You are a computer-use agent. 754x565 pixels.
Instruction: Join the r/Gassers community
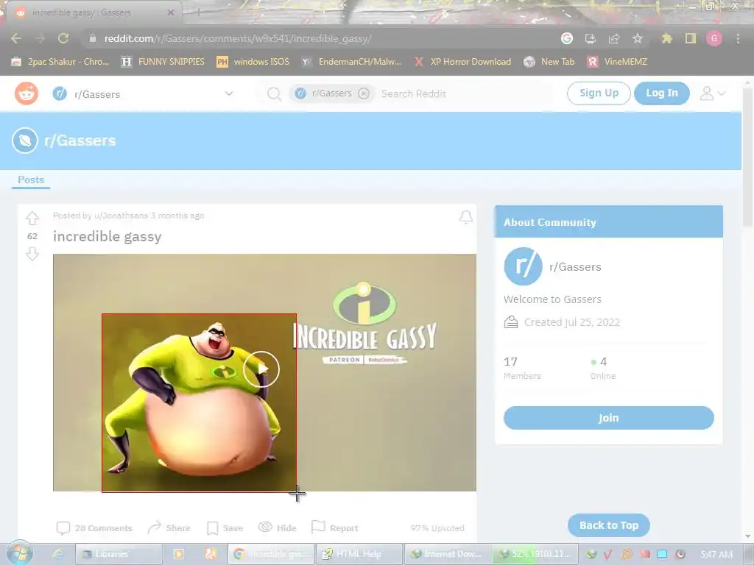(609, 418)
